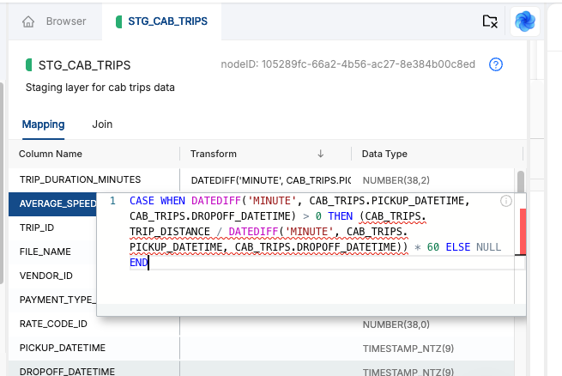Select the FILE_NAME column row
562x376 pixels.
52,252
